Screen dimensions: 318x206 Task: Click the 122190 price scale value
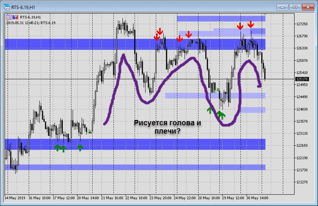pyautogui.click(x=302, y=158)
